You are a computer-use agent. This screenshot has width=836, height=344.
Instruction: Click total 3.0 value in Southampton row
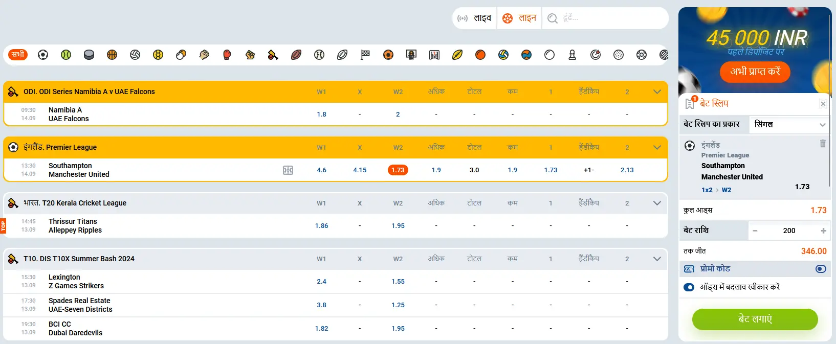pyautogui.click(x=474, y=170)
